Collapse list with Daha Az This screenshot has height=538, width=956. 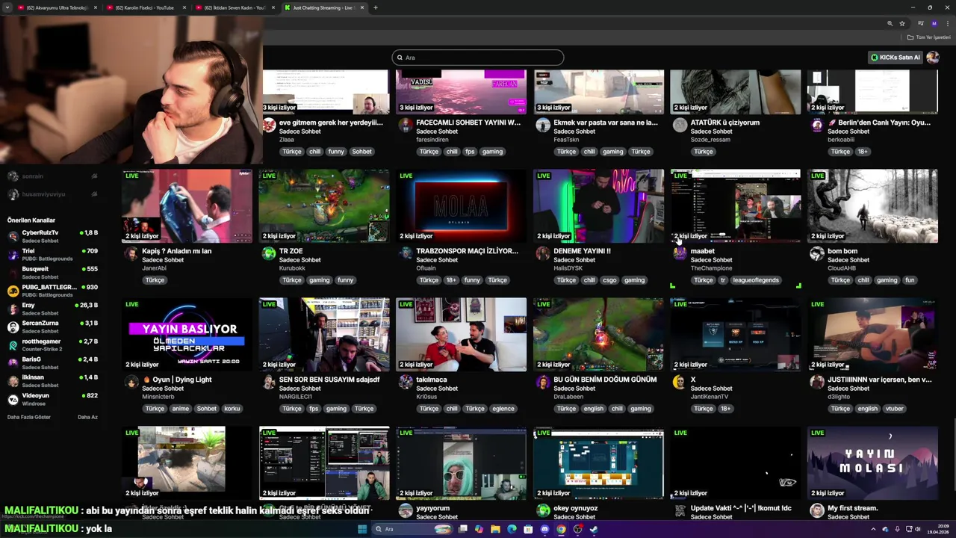click(87, 417)
